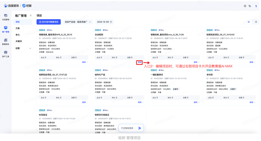Click the calendar icon beside 2024-10-09

111,22
